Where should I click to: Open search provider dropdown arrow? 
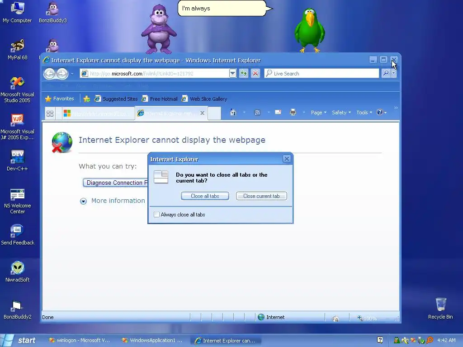(x=394, y=73)
